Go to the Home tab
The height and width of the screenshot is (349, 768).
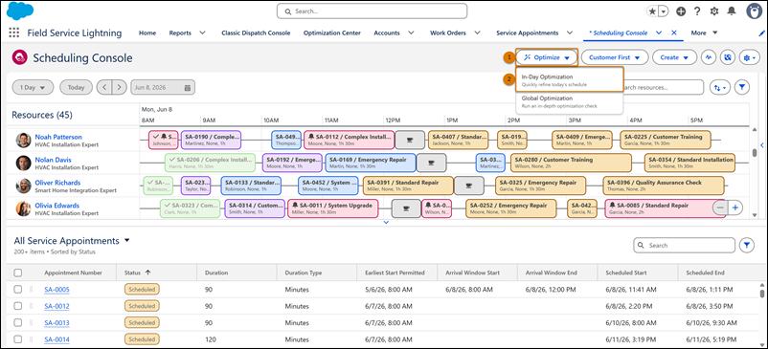tap(147, 33)
